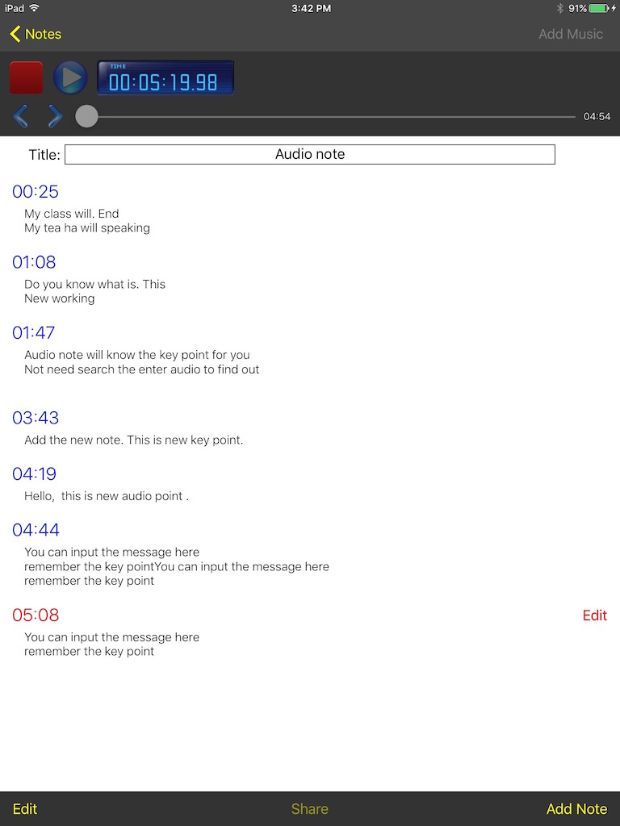
Task: Select text 'New working'
Action: (60, 298)
